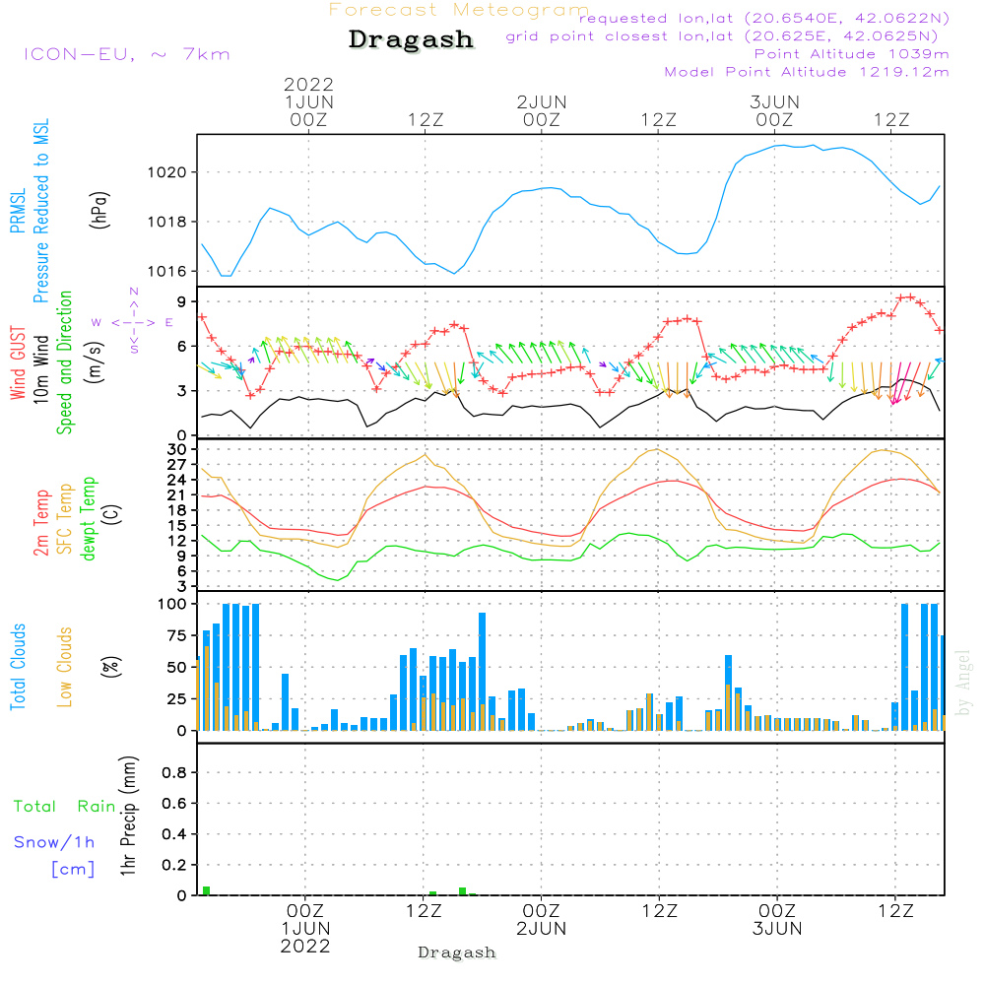
Task: Click the '(hPa)' unit label
Action: point(99,210)
